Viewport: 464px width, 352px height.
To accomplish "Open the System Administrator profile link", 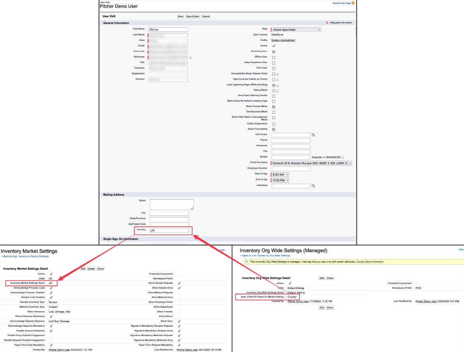I will coord(283,40).
